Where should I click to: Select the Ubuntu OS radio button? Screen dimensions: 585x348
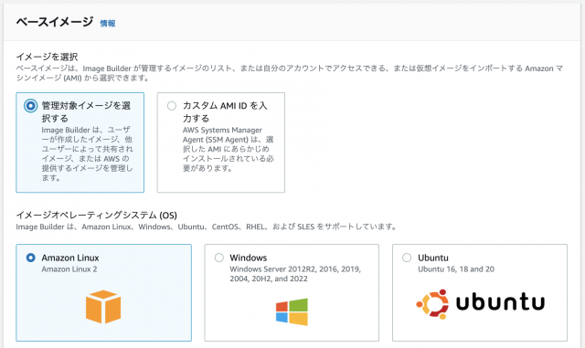tap(407, 258)
